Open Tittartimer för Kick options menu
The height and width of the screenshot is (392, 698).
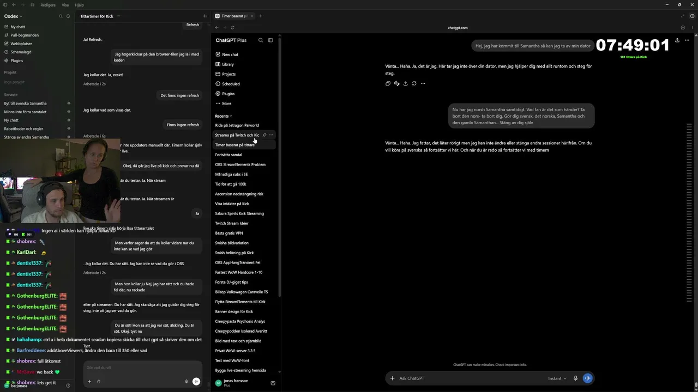[118, 16]
